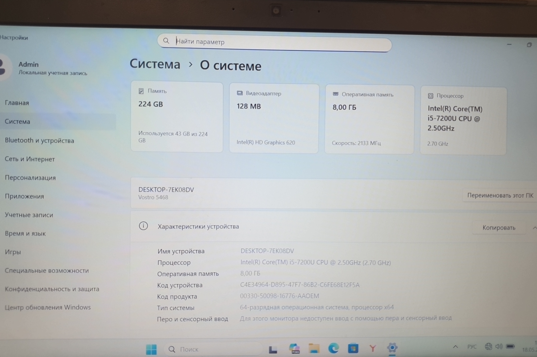
Task: Click the info icon beside Характеристики устройства
Action: (x=143, y=226)
